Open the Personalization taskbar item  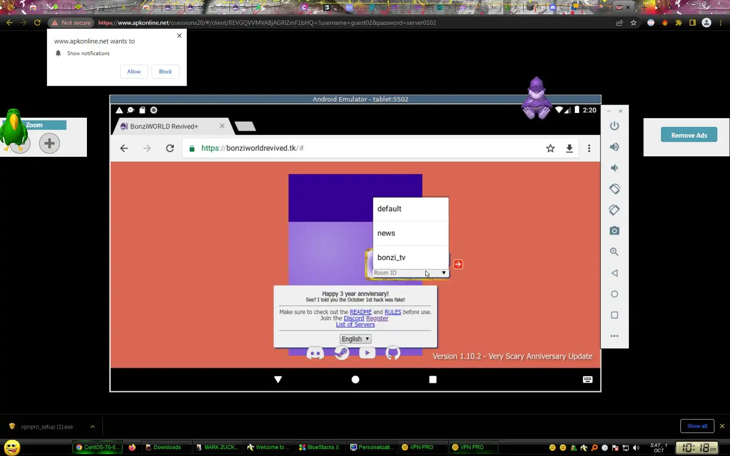(373, 447)
